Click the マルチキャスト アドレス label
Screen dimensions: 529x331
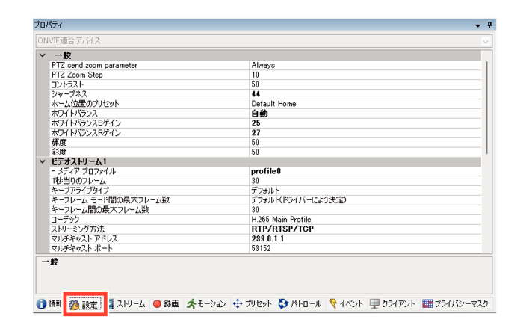[x=84, y=239]
